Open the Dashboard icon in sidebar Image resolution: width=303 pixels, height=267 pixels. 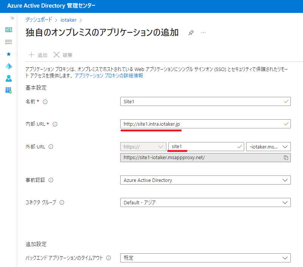point(9,30)
